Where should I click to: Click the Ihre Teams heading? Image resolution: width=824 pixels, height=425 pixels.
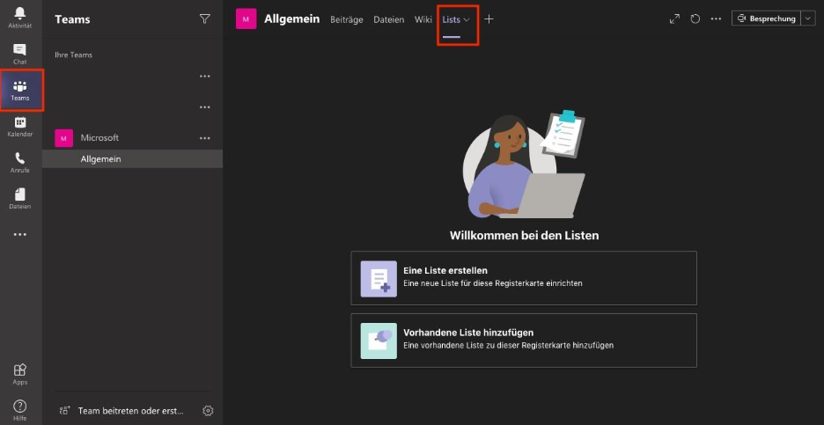[74, 55]
